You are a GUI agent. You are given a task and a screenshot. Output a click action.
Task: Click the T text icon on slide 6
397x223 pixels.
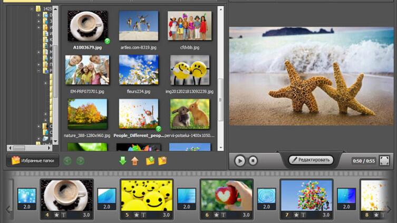[223, 215]
